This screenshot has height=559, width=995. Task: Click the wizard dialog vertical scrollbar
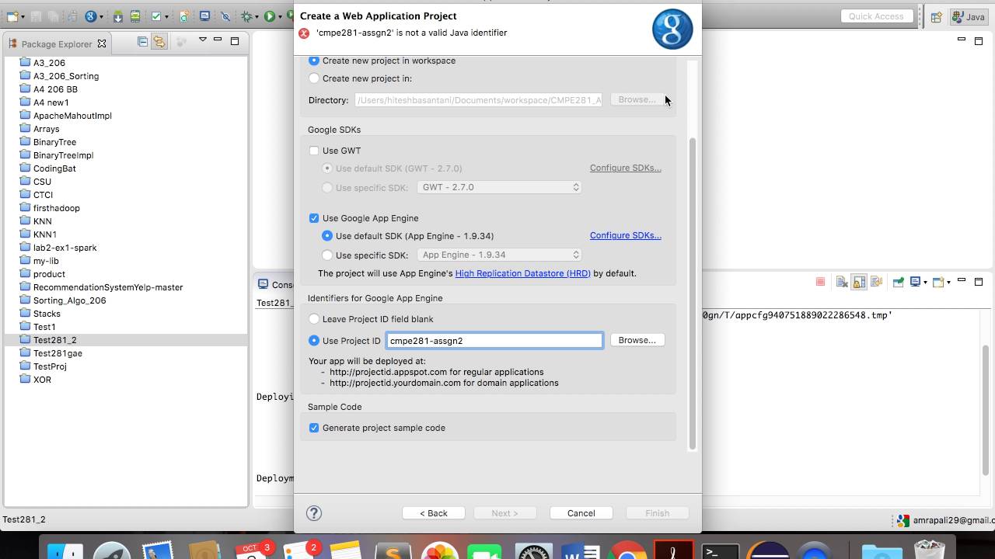coord(693,293)
